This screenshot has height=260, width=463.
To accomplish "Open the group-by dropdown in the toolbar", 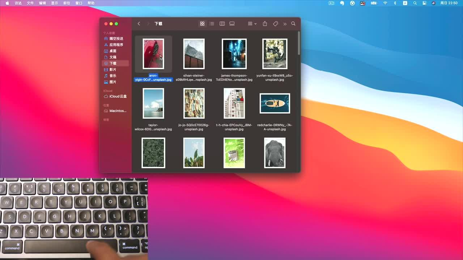I will (x=252, y=23).
